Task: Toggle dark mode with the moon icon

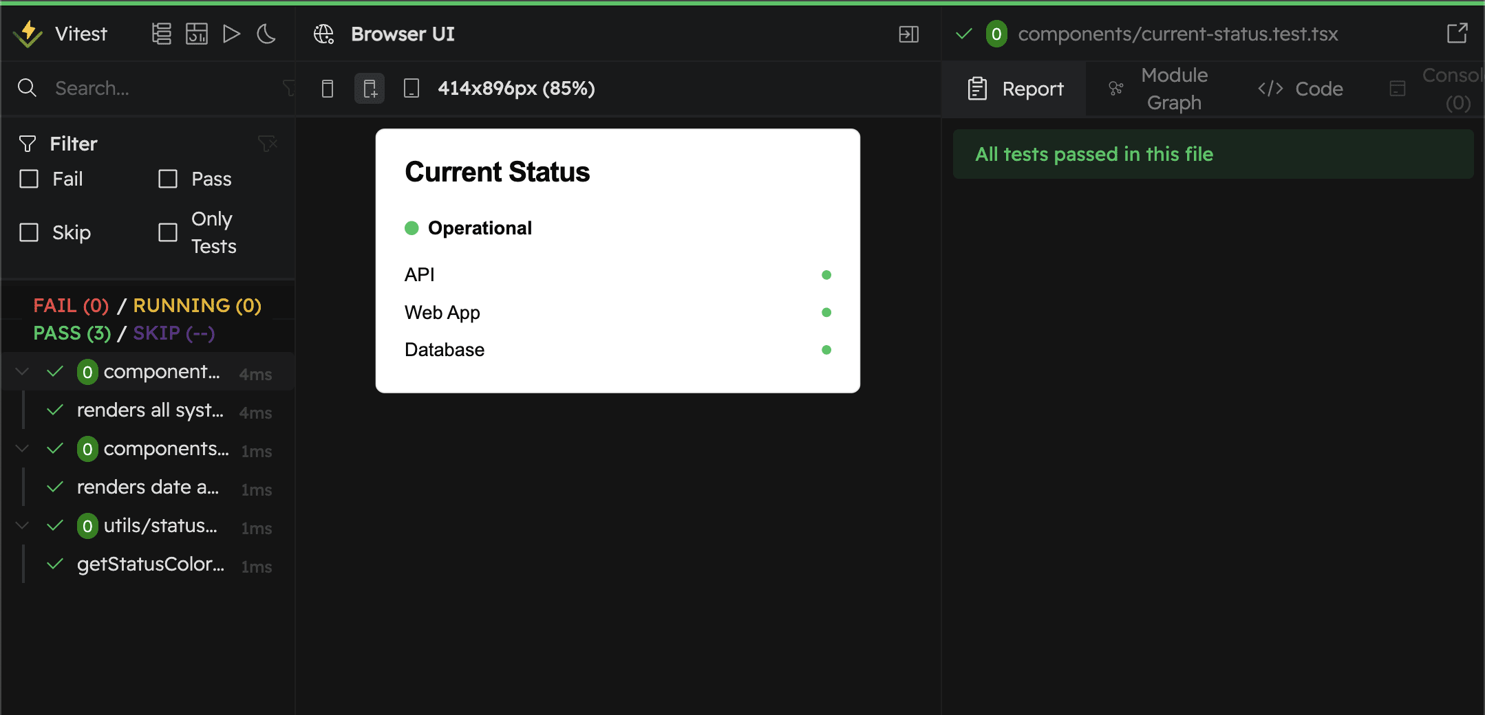Action: pyautogui.click(x=266, y=33)
